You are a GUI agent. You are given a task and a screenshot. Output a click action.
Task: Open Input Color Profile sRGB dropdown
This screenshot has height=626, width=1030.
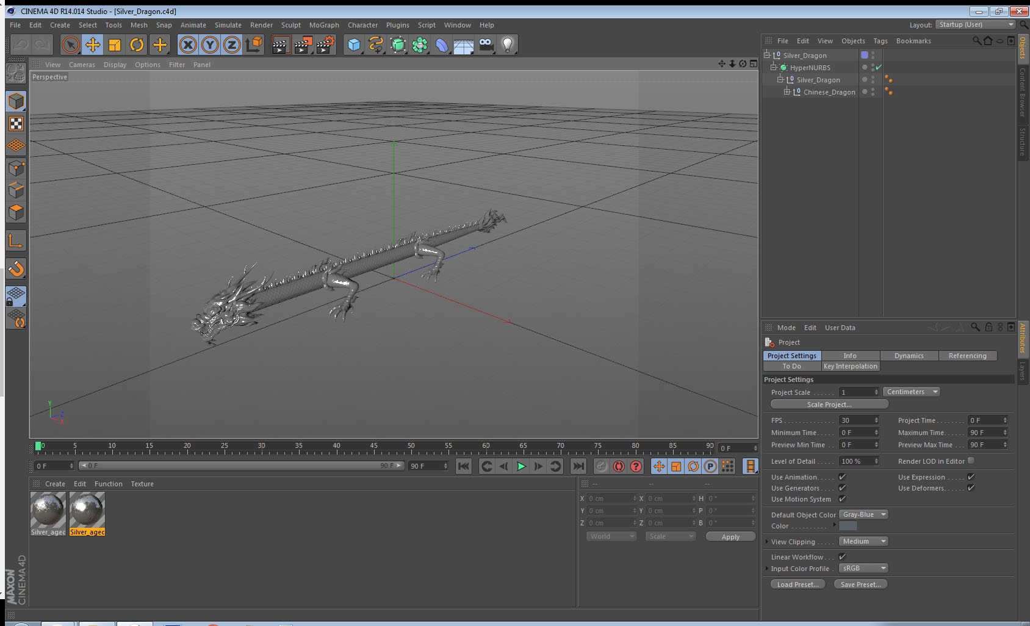pos(863,568)
